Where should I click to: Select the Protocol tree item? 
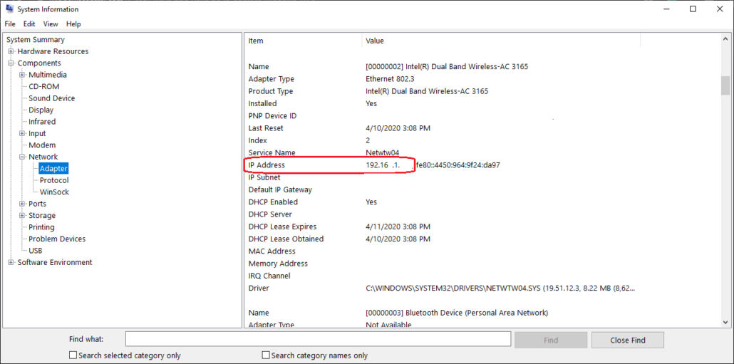pos(54,180)
